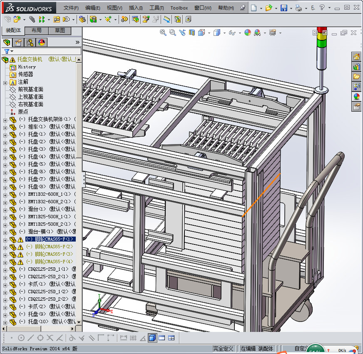363x354 pixels.
Task: Switch to the 布局 tab
Action: pyautogui.click(x=36, y=30)
